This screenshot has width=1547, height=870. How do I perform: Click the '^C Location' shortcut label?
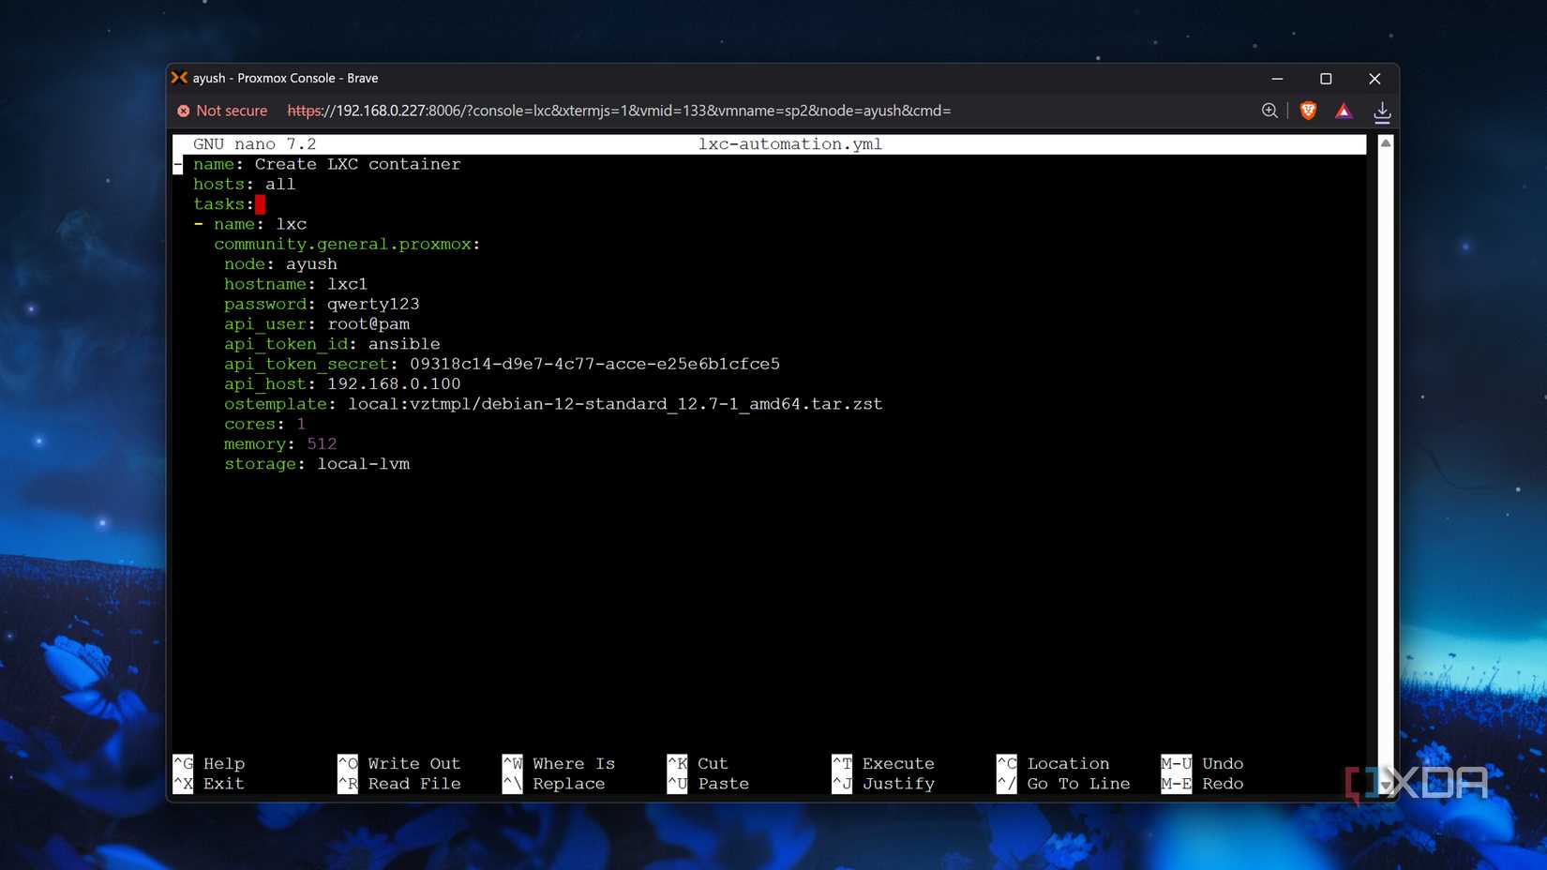(x=1053, y=764)
